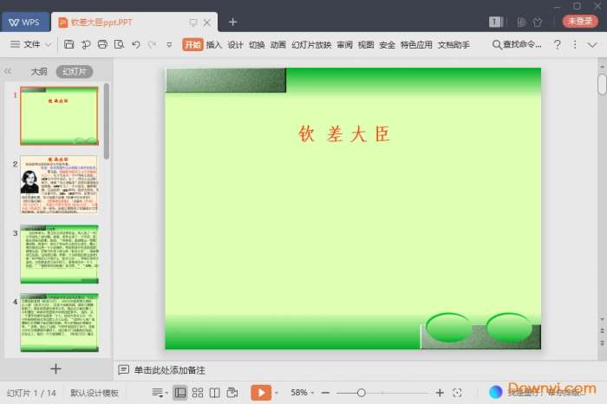Open the 文档助手 document assistant tab
Screen dimensions: 607x404
click(x=454, y=45)
